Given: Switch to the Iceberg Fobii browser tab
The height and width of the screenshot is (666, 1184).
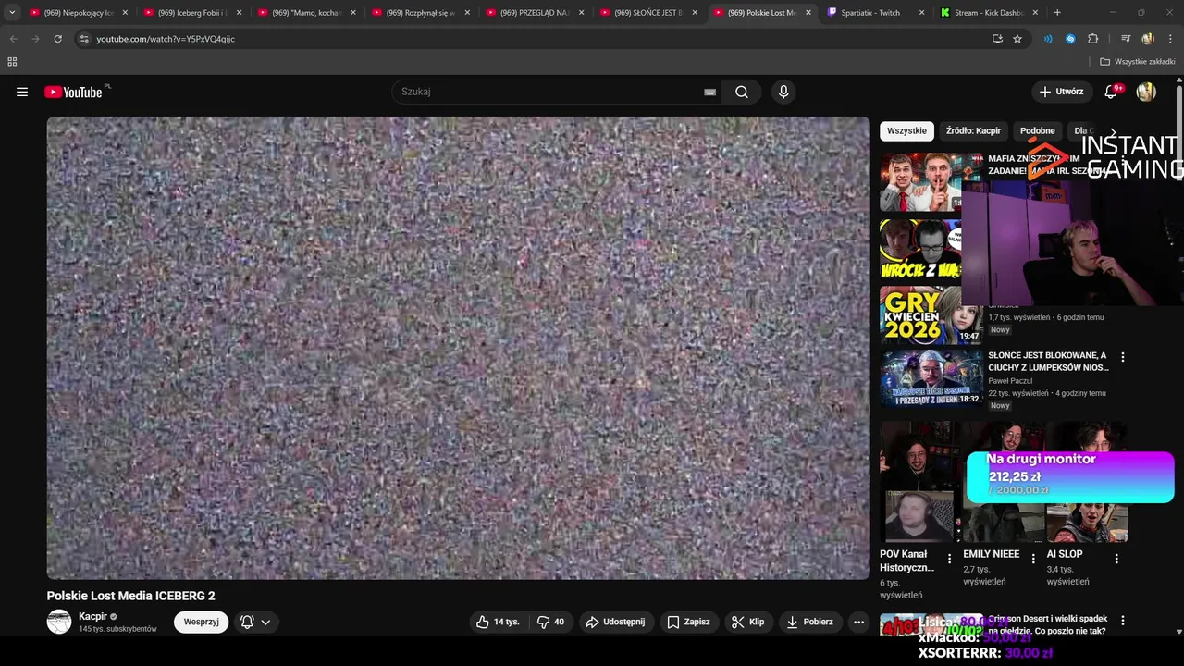Looking at the screenshot, I should pos(192,13).
